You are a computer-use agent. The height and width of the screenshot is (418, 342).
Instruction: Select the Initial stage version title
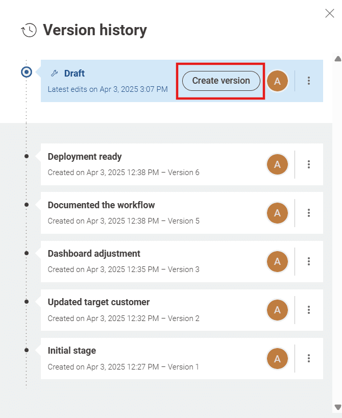tap(71, 351)
